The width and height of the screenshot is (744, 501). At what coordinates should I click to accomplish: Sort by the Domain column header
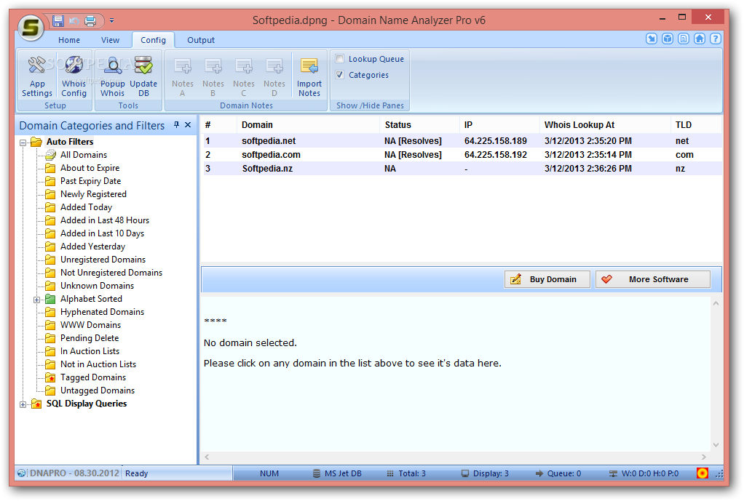tap(308, 125)
